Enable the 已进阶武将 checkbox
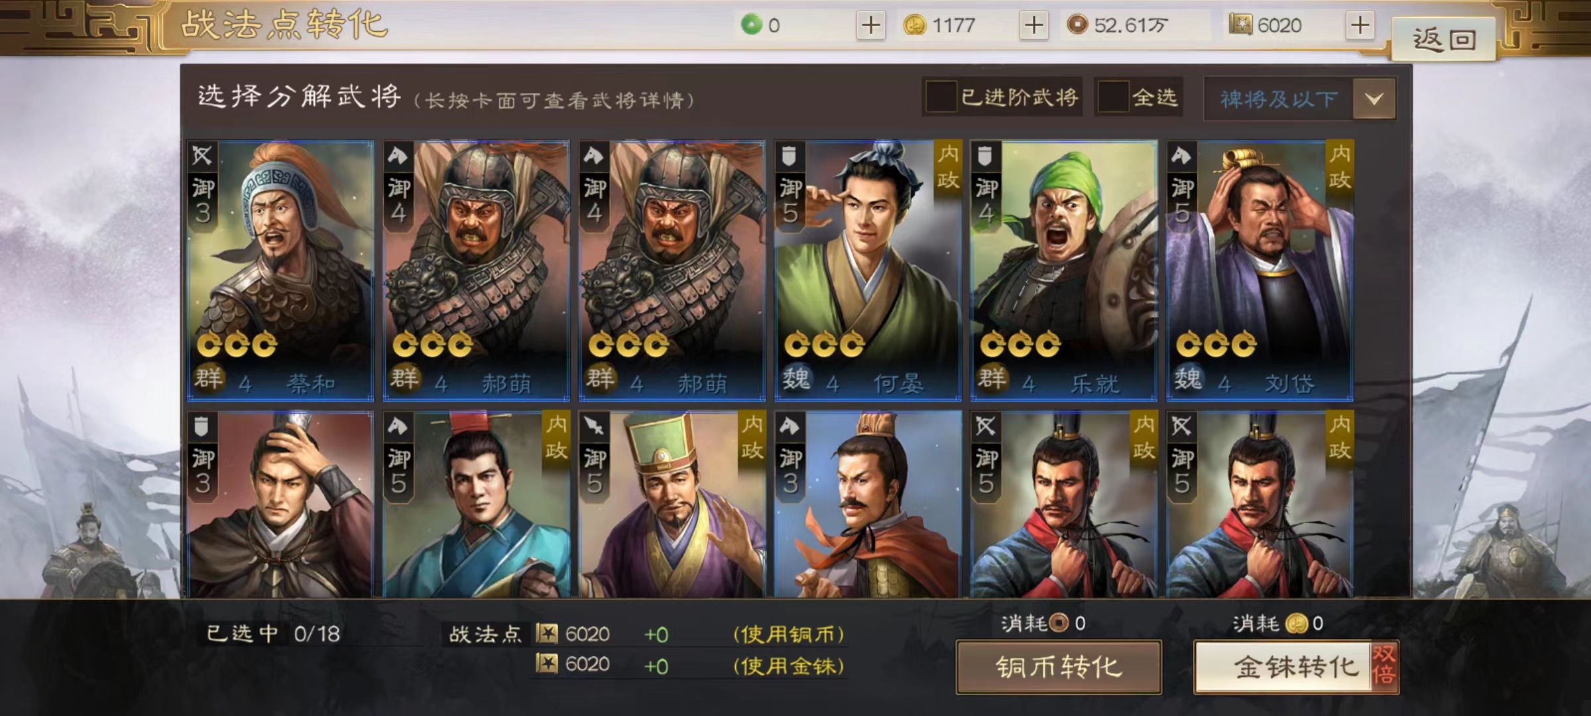Image resolution: width=1591 pixels, height=716 pixels. point(941,97)
